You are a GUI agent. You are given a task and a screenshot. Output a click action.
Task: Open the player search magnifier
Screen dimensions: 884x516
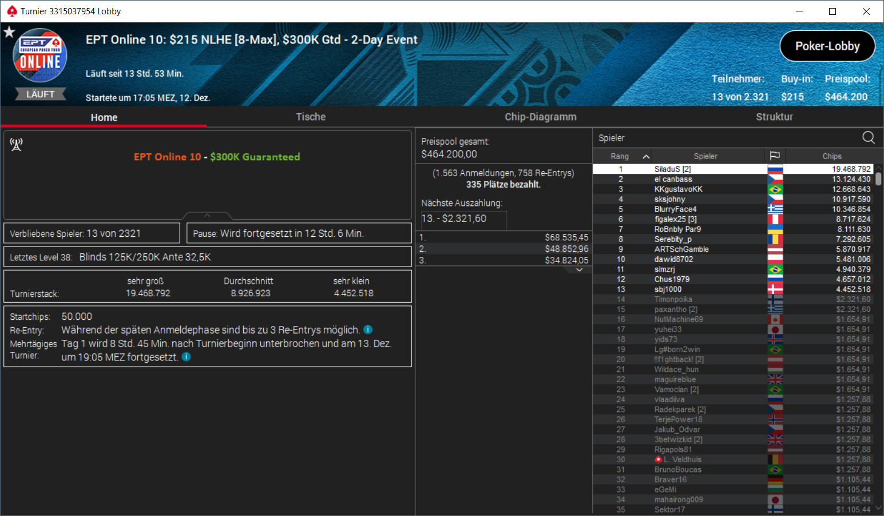[868, 137]
